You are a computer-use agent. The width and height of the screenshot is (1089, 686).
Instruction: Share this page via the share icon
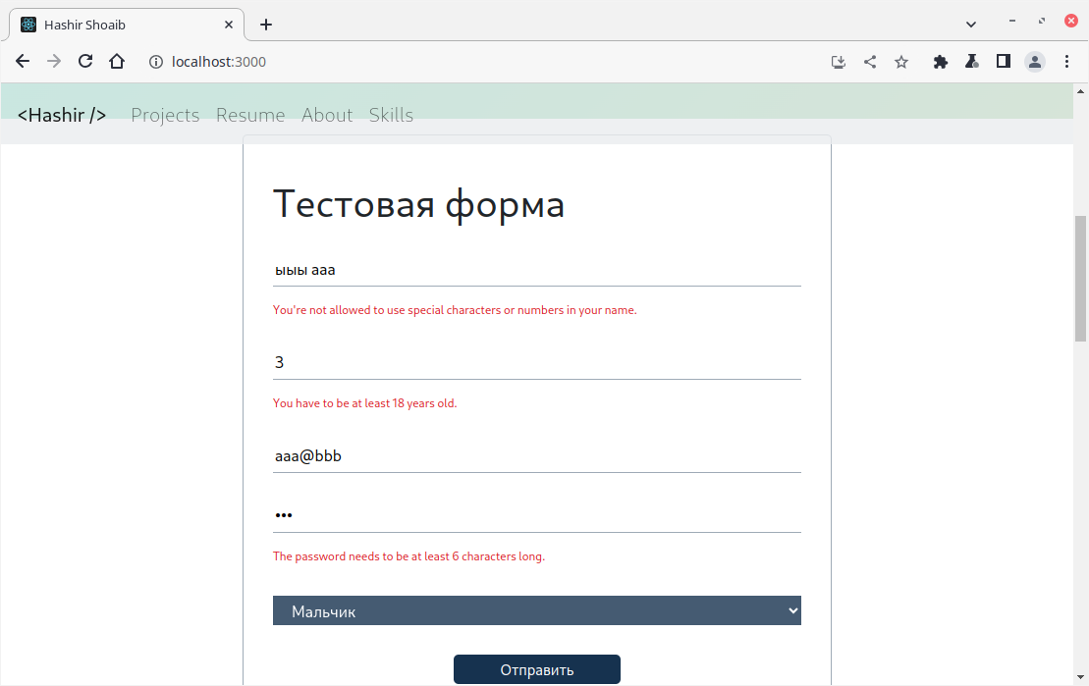(x=870, y=62)
